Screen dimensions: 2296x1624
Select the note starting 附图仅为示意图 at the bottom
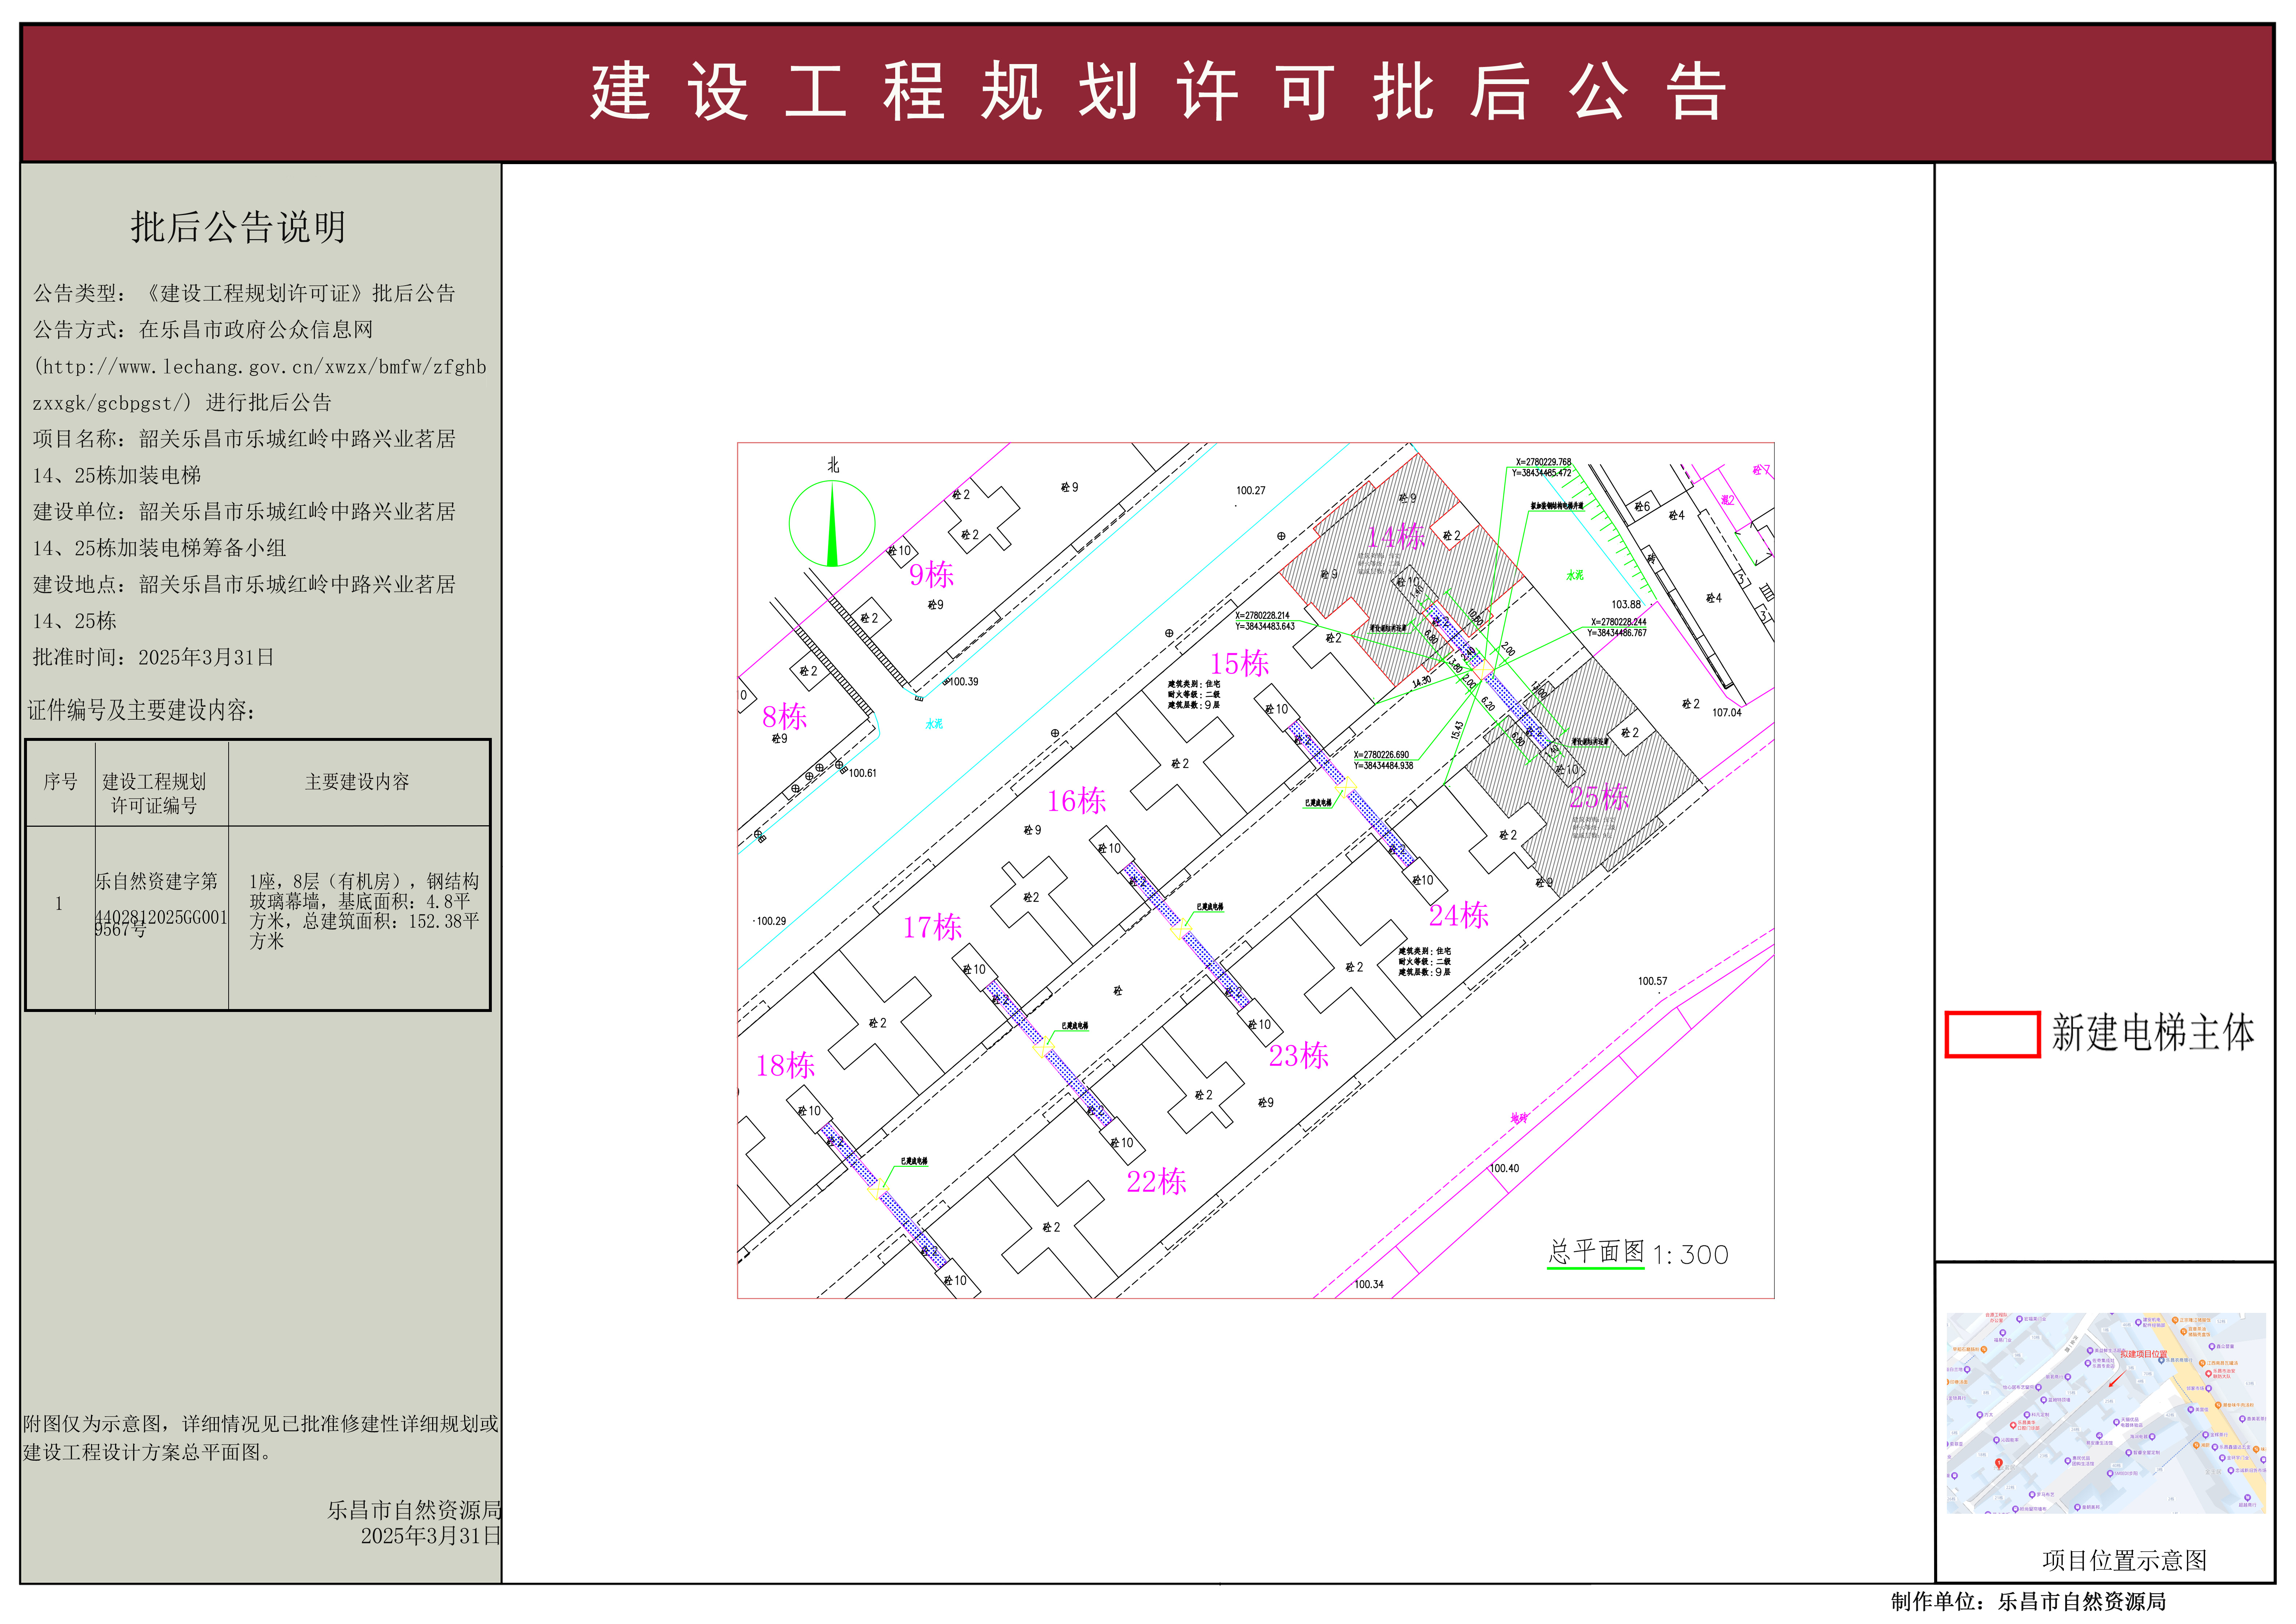[261, 1438]
